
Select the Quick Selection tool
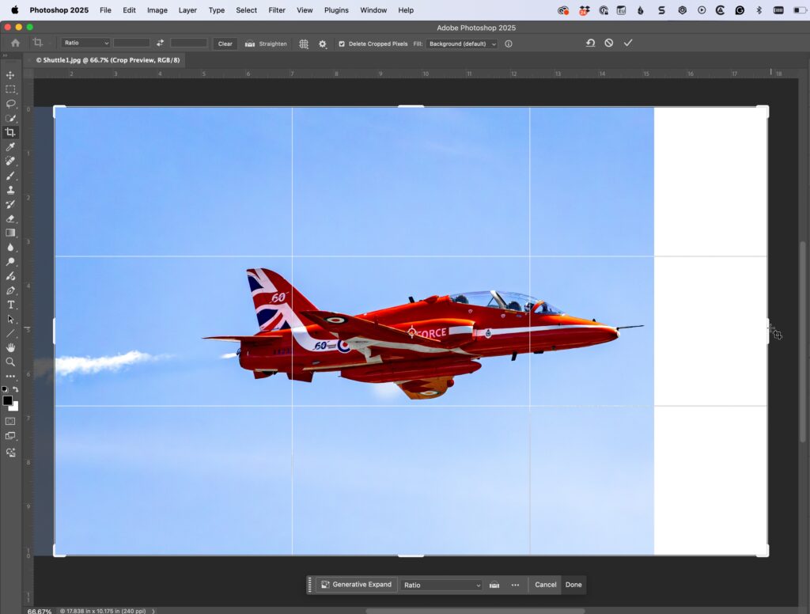tap(10, 119)
